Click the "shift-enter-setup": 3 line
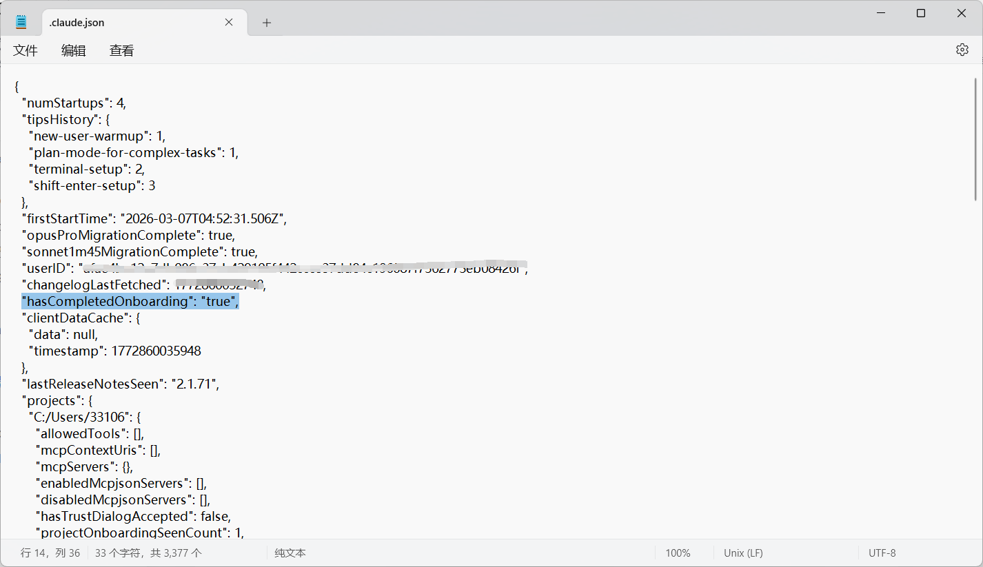The height and width of the screenshot is (567, 983). coord(92,185)
